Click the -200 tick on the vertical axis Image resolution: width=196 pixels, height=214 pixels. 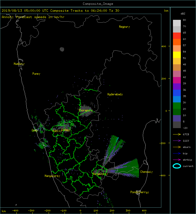(163, 143)
